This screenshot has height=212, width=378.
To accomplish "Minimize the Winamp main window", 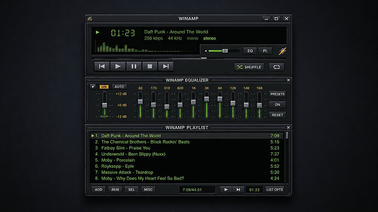I will [x=266, y=19].
